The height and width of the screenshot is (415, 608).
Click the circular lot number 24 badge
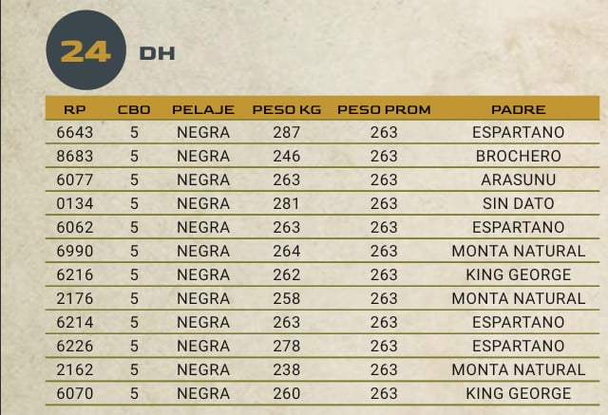[85, 51]
